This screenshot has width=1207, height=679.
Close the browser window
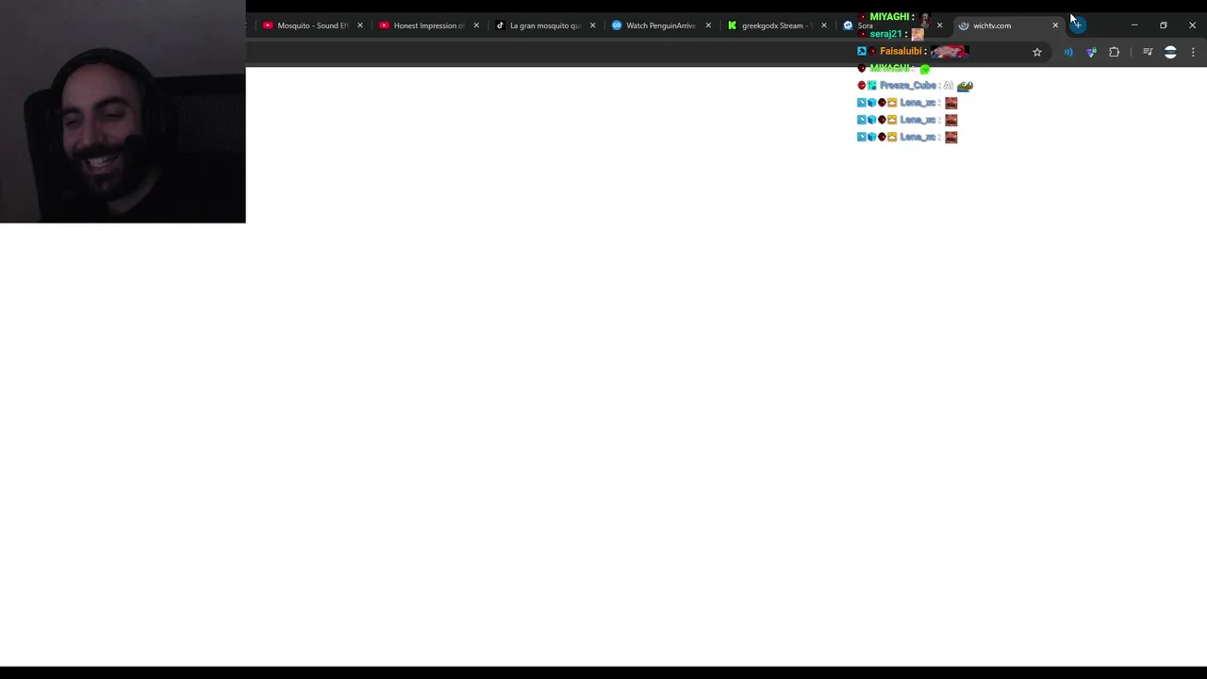[x=1192, y=25]
